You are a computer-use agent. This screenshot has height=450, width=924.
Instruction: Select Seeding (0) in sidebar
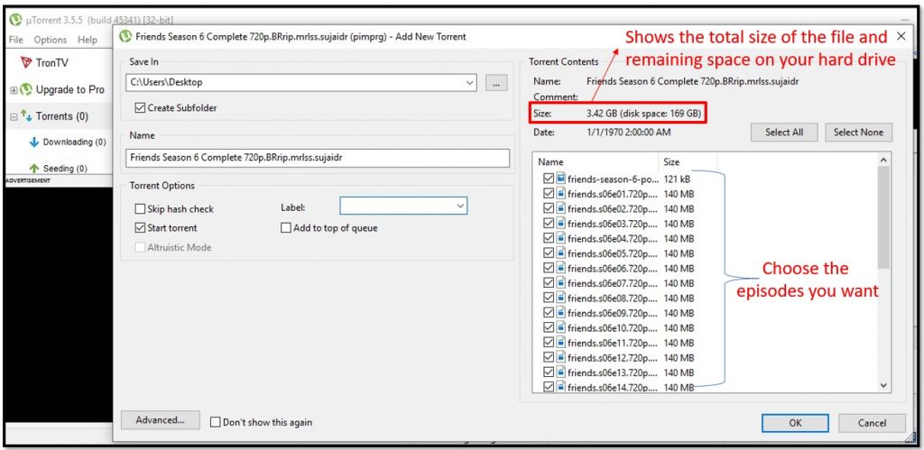click(x=66, y=169)
